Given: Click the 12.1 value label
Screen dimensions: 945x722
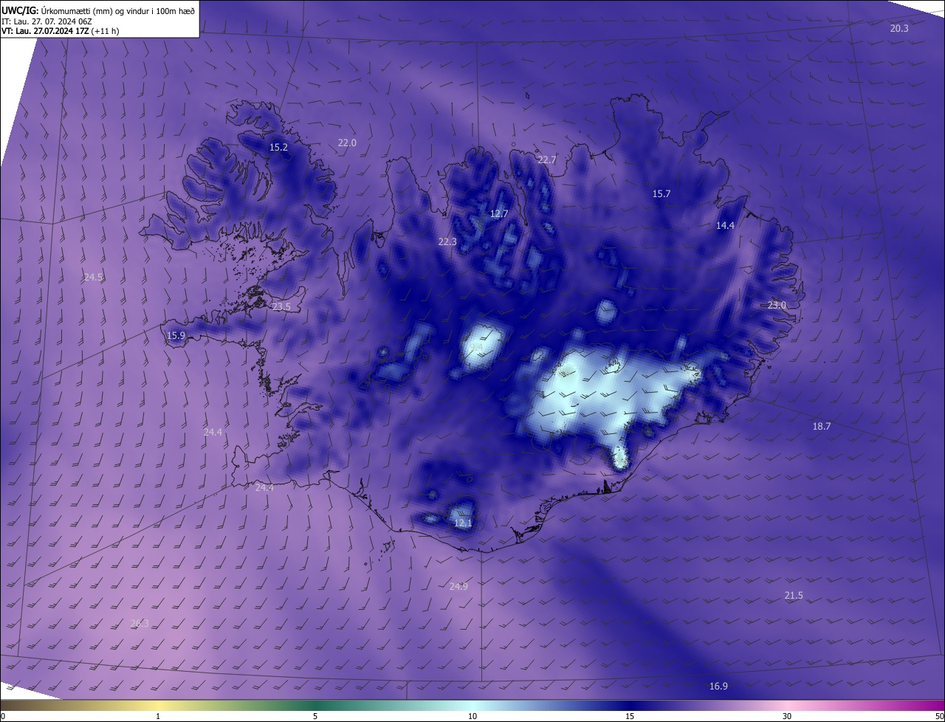Looking at the screenshot, I should [x=463, y=523].
